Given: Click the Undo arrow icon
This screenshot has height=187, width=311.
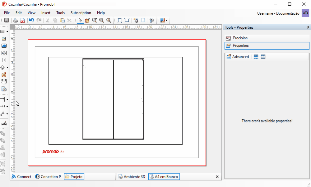Looking at the screenshot, I should pyautogui.click(x=31, y=20).
